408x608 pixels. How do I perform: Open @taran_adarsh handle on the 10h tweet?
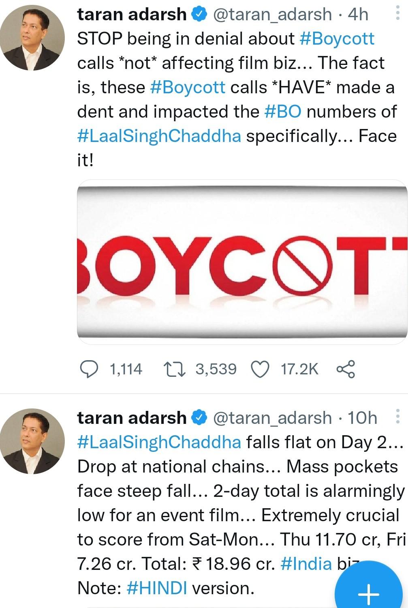272,418
